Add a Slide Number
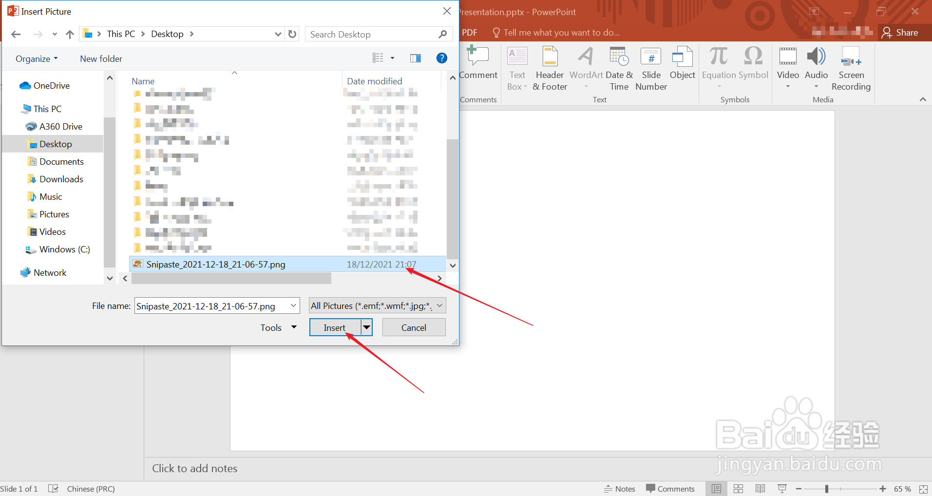This screenshot has height=496, width=932. 651,69
